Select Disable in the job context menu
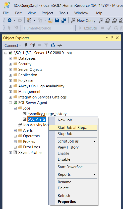This screenshot has height=209, width=123. click(x=64, y=159)
